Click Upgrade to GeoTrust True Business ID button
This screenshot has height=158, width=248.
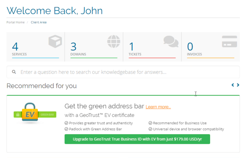(x=137, y=139)
